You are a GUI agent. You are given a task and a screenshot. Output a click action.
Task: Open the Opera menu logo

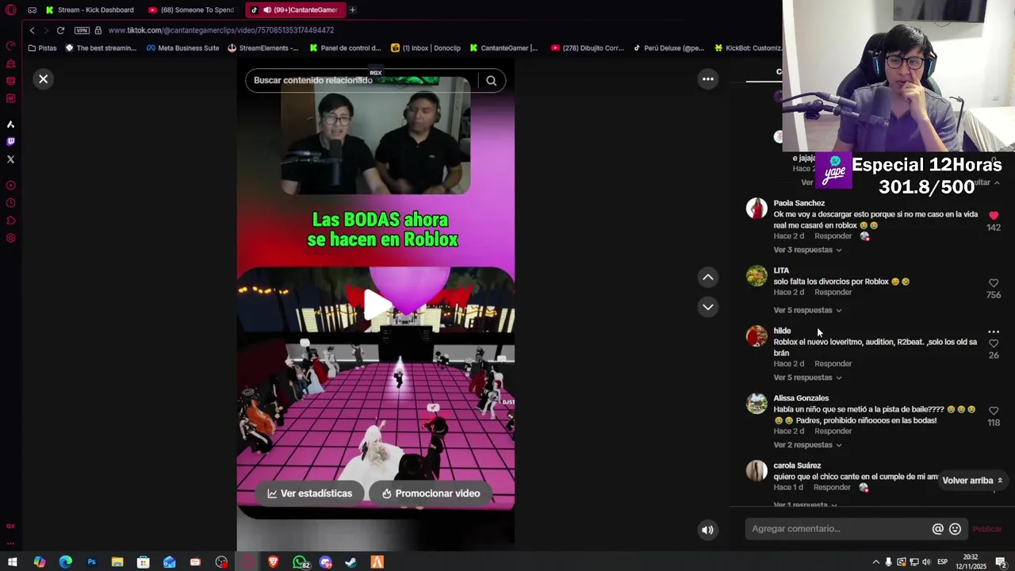[10, 10]
